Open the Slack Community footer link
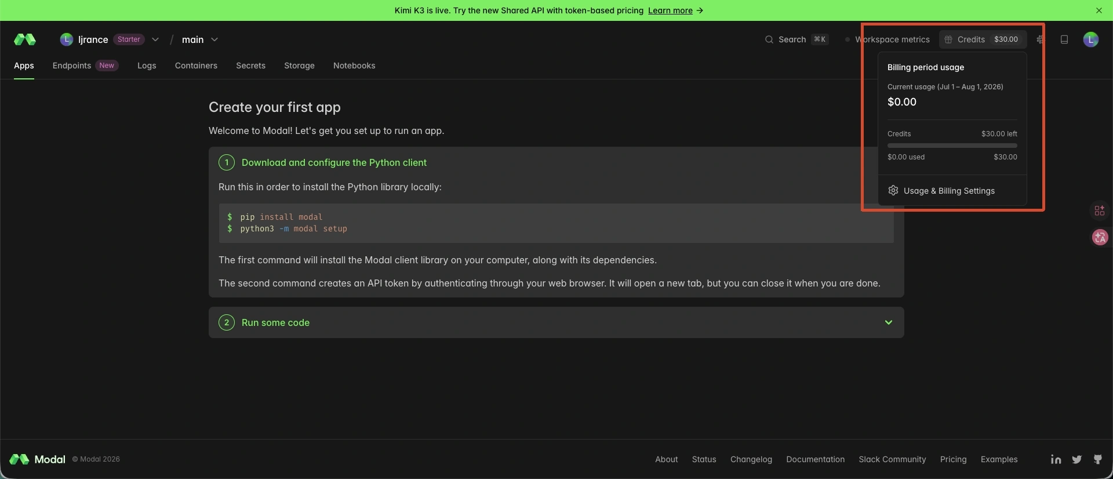The height and width of the screenshot is (479, 1113). (x=892, y=459)
